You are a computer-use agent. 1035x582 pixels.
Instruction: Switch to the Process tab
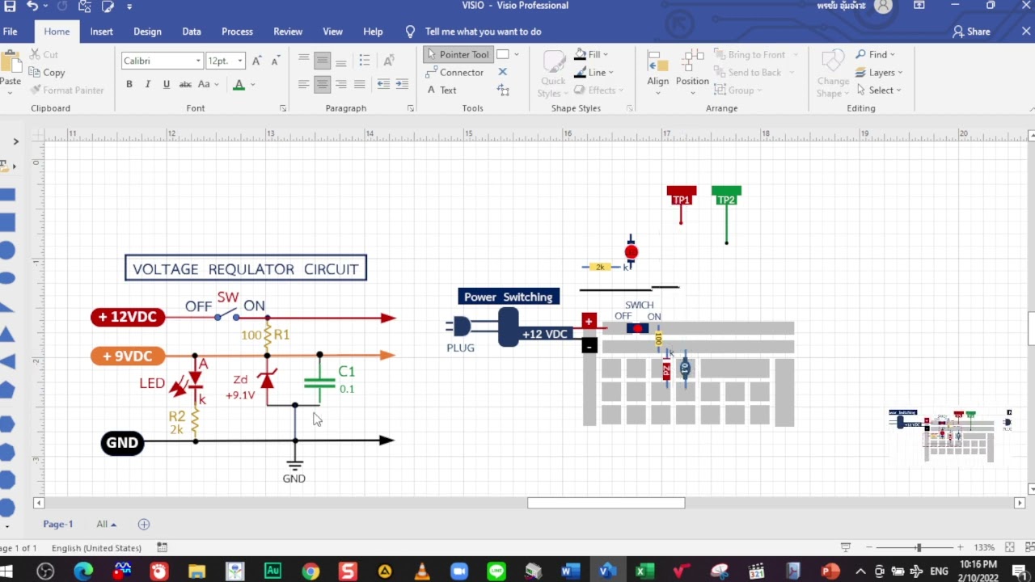pyautogui.click(x=237, y=32)
